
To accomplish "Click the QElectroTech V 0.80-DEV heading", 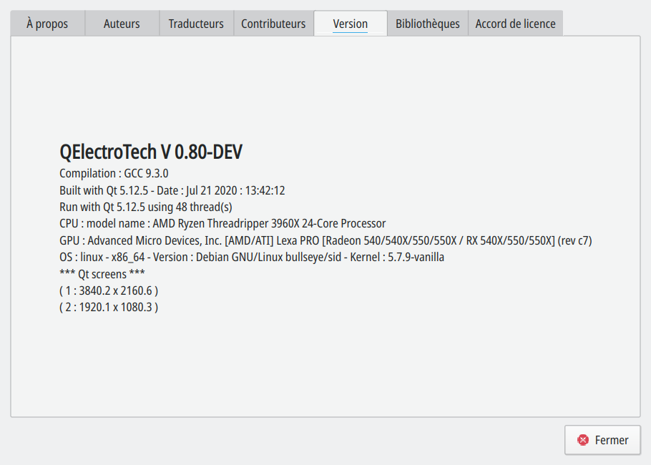I will [151, 152].
